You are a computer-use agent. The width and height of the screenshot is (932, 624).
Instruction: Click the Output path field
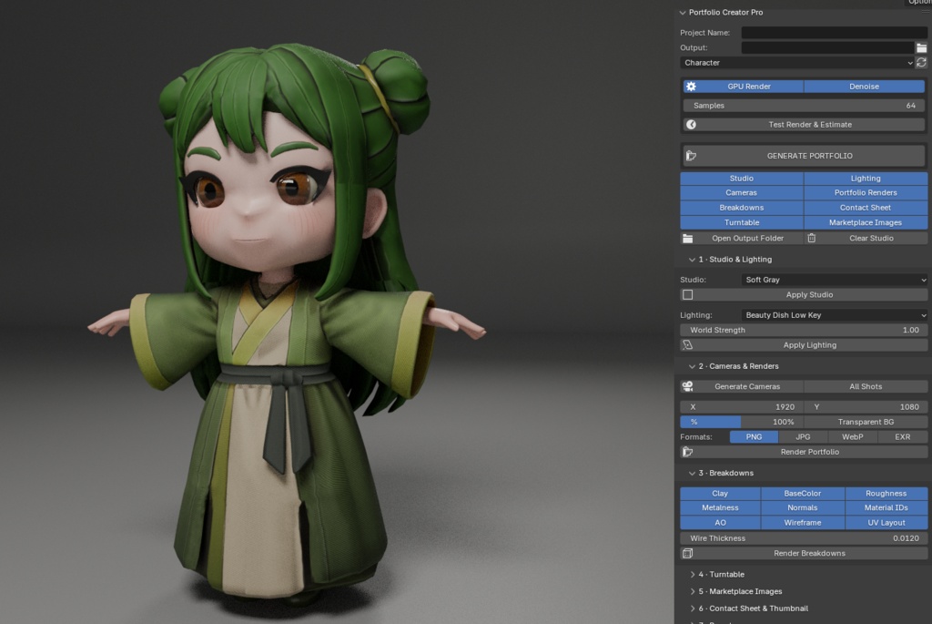point(827,47)
